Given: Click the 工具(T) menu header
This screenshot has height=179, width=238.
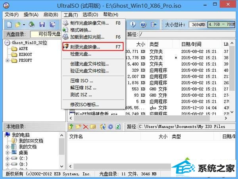Looking at the screenshot, I should pos(71,15).
